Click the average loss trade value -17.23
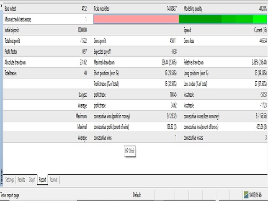The image size is (268, 201). [x=263, y=105]
